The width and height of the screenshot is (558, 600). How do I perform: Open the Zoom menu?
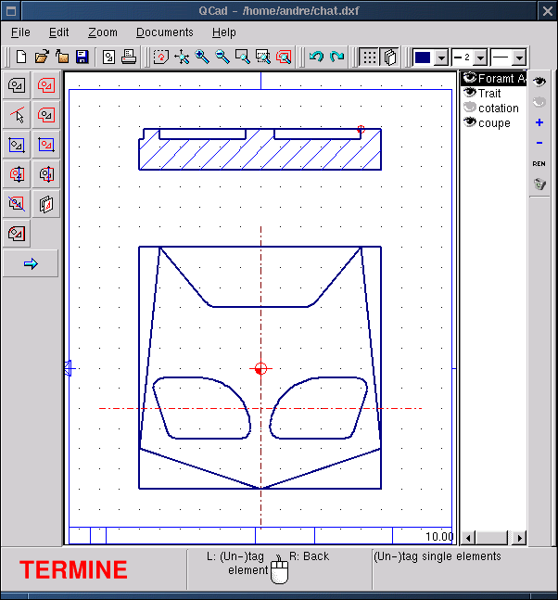[x=103, y=32]
